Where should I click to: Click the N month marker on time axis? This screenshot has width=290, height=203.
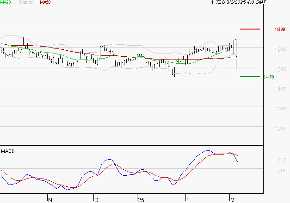click(x=50, y=199)
